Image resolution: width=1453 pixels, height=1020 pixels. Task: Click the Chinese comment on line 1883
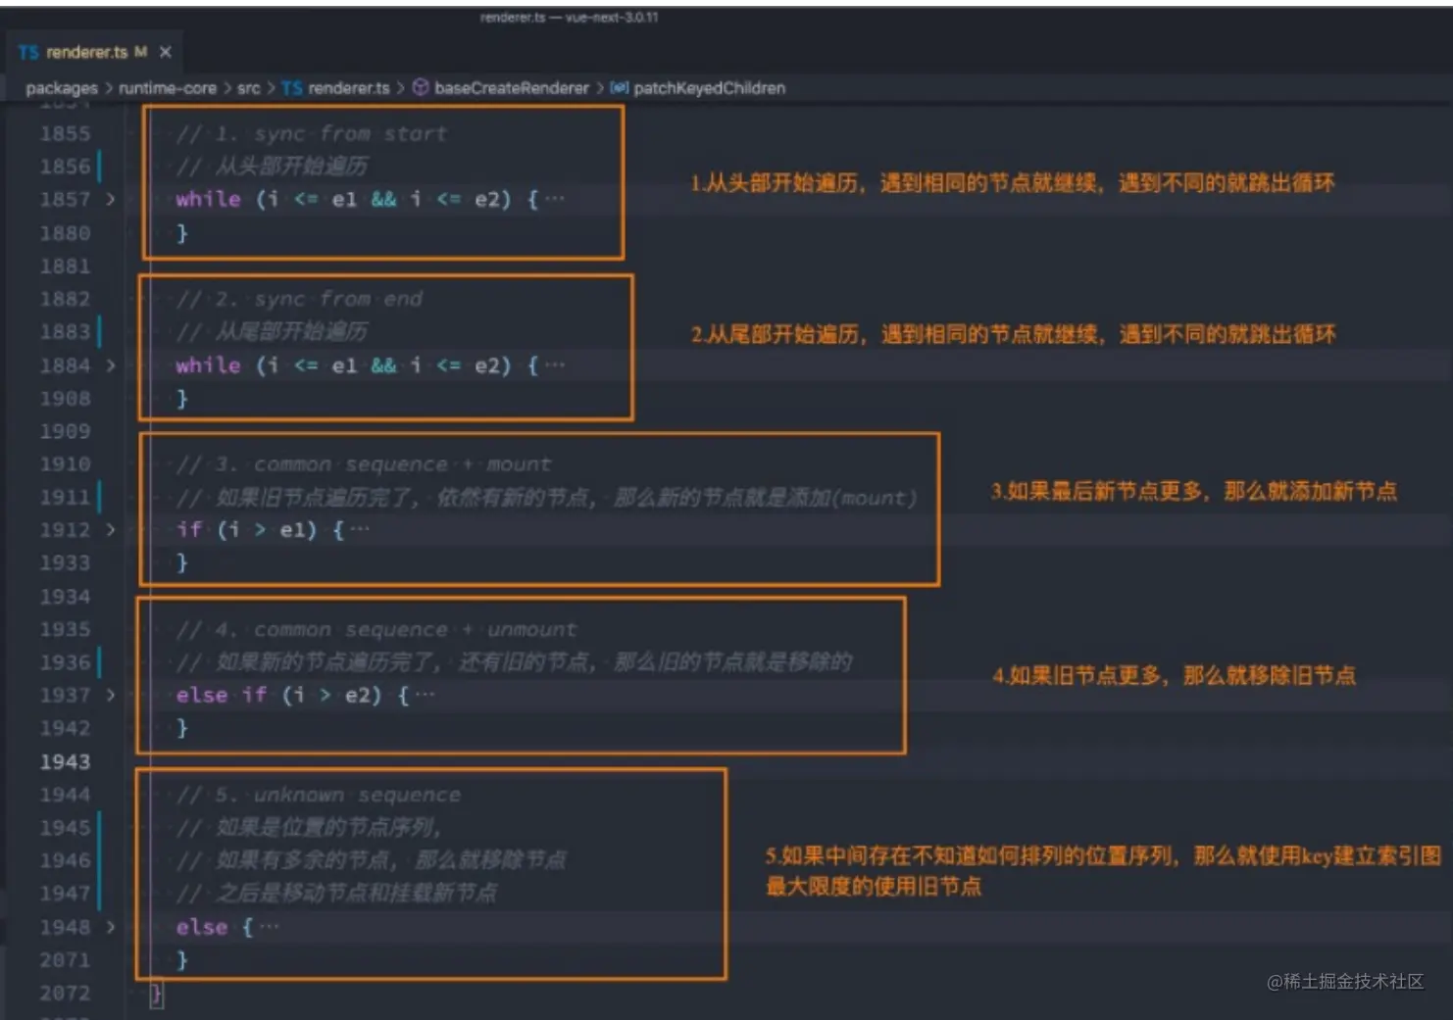273,331
